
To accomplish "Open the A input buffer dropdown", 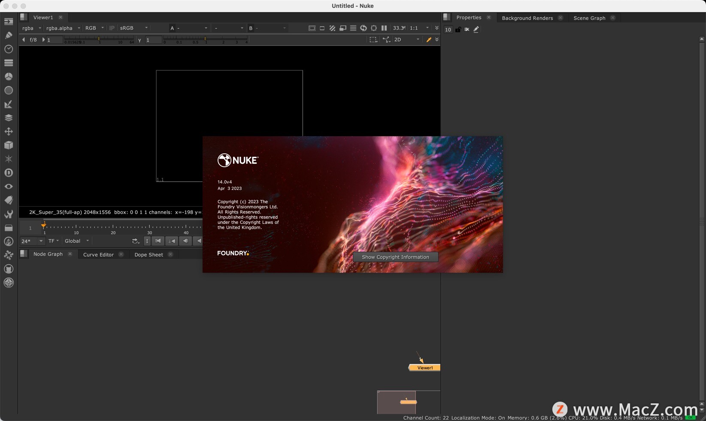I will click(x=192, y=28).
